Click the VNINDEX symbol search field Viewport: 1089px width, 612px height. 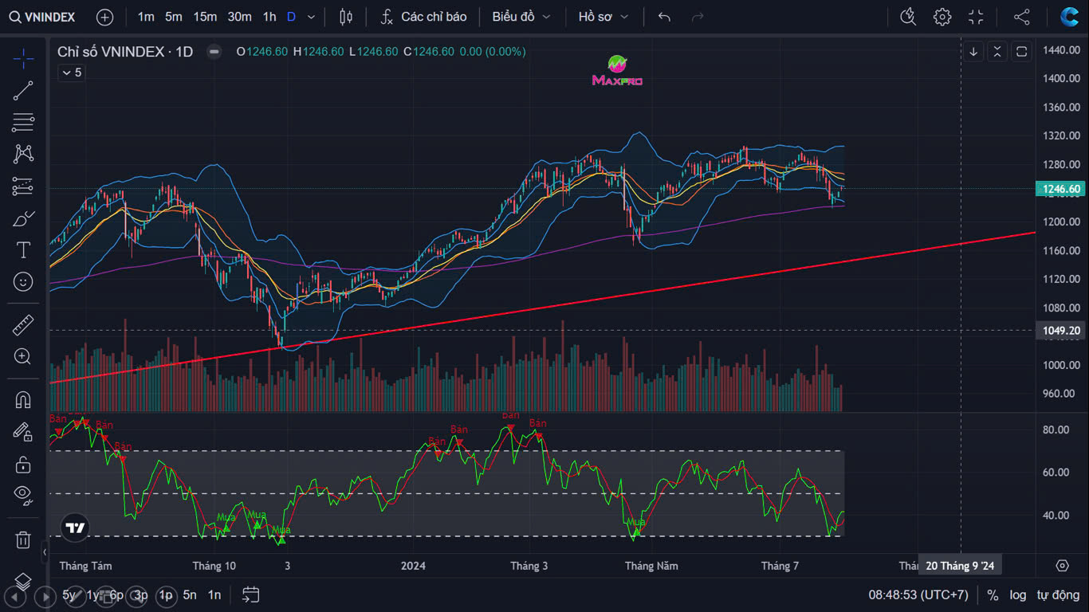42,17
